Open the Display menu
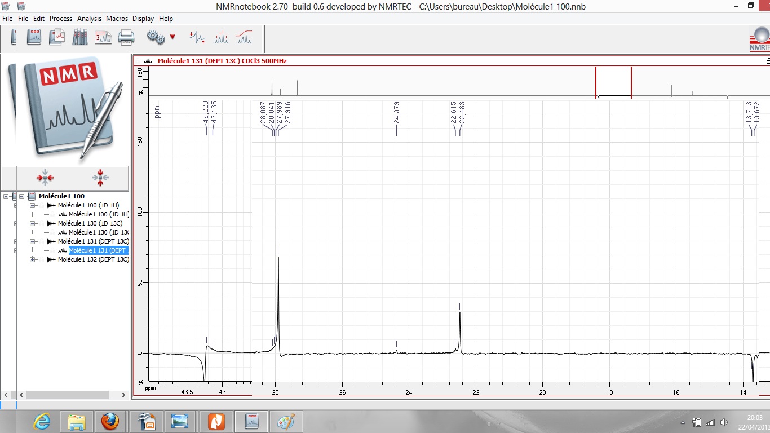770x433 pixels. [144, 19]
